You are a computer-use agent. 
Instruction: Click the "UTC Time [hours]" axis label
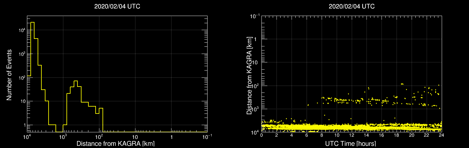coord(351,144)
